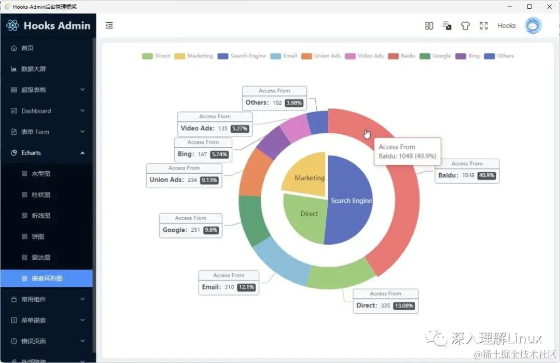The width and height of the screenshot is (560, 363).
Task: Expand the 常用组件 submenu chevron
Action: click(82, 299)
